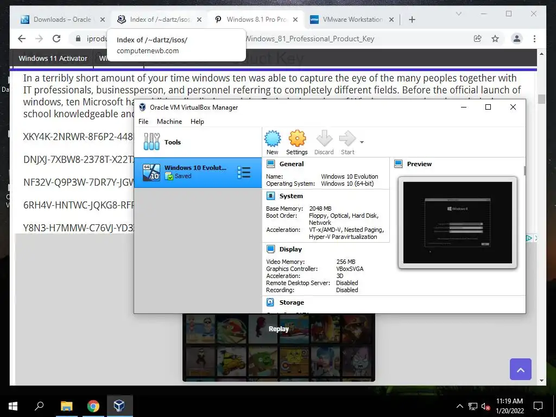
Task: Go back in Chrome
Action: 22,39
